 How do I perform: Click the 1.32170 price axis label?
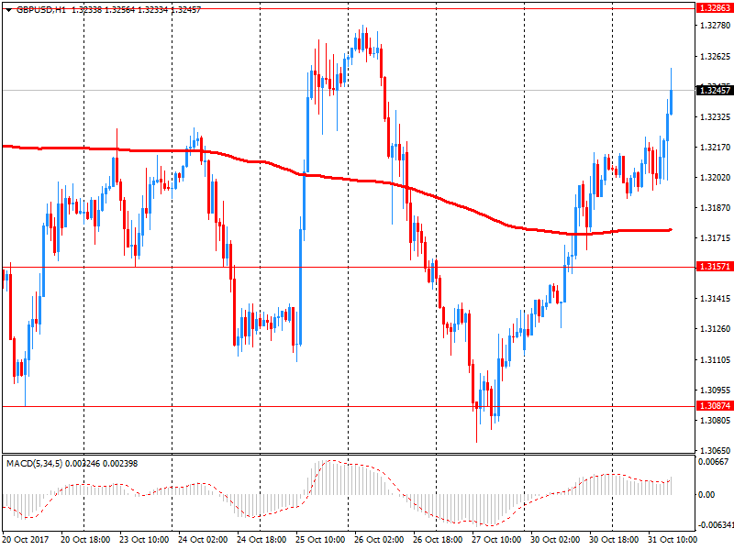[715, 148]
